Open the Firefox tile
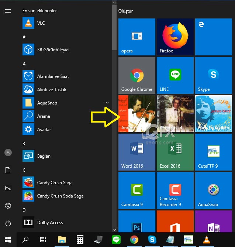235x247 pixels. (175, 37)
